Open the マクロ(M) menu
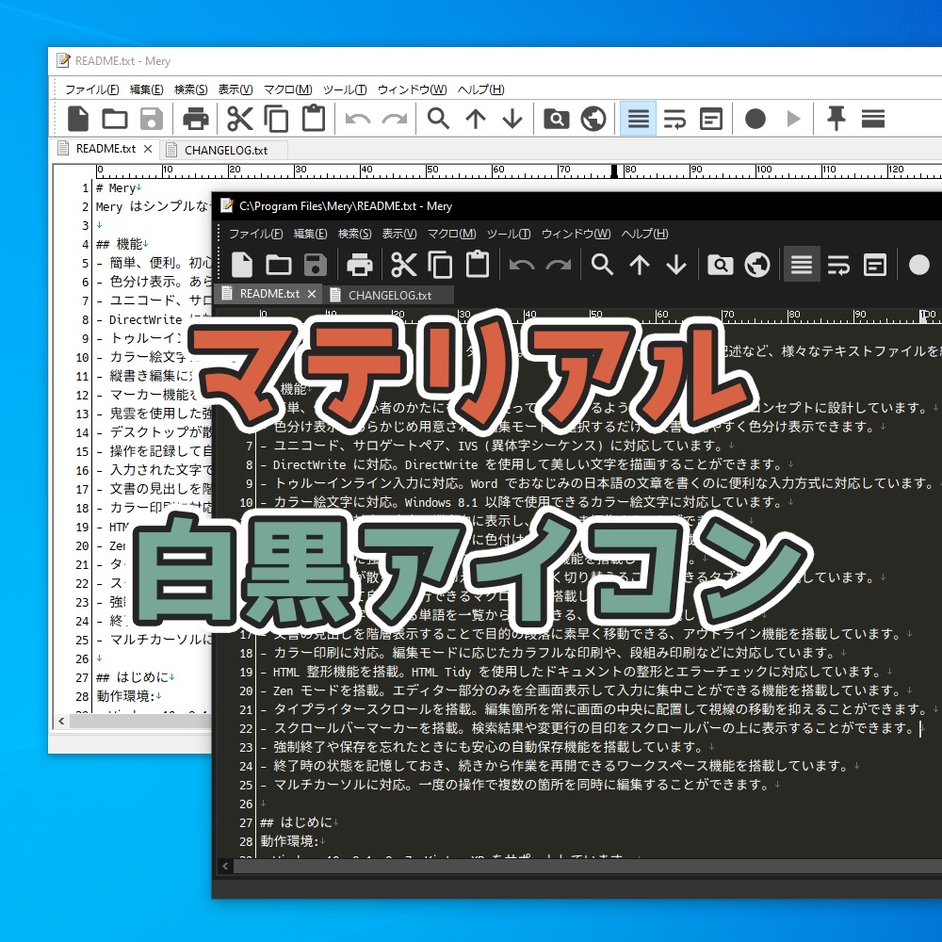Screen dimensions: 942x942 click(x=452, y=234)
